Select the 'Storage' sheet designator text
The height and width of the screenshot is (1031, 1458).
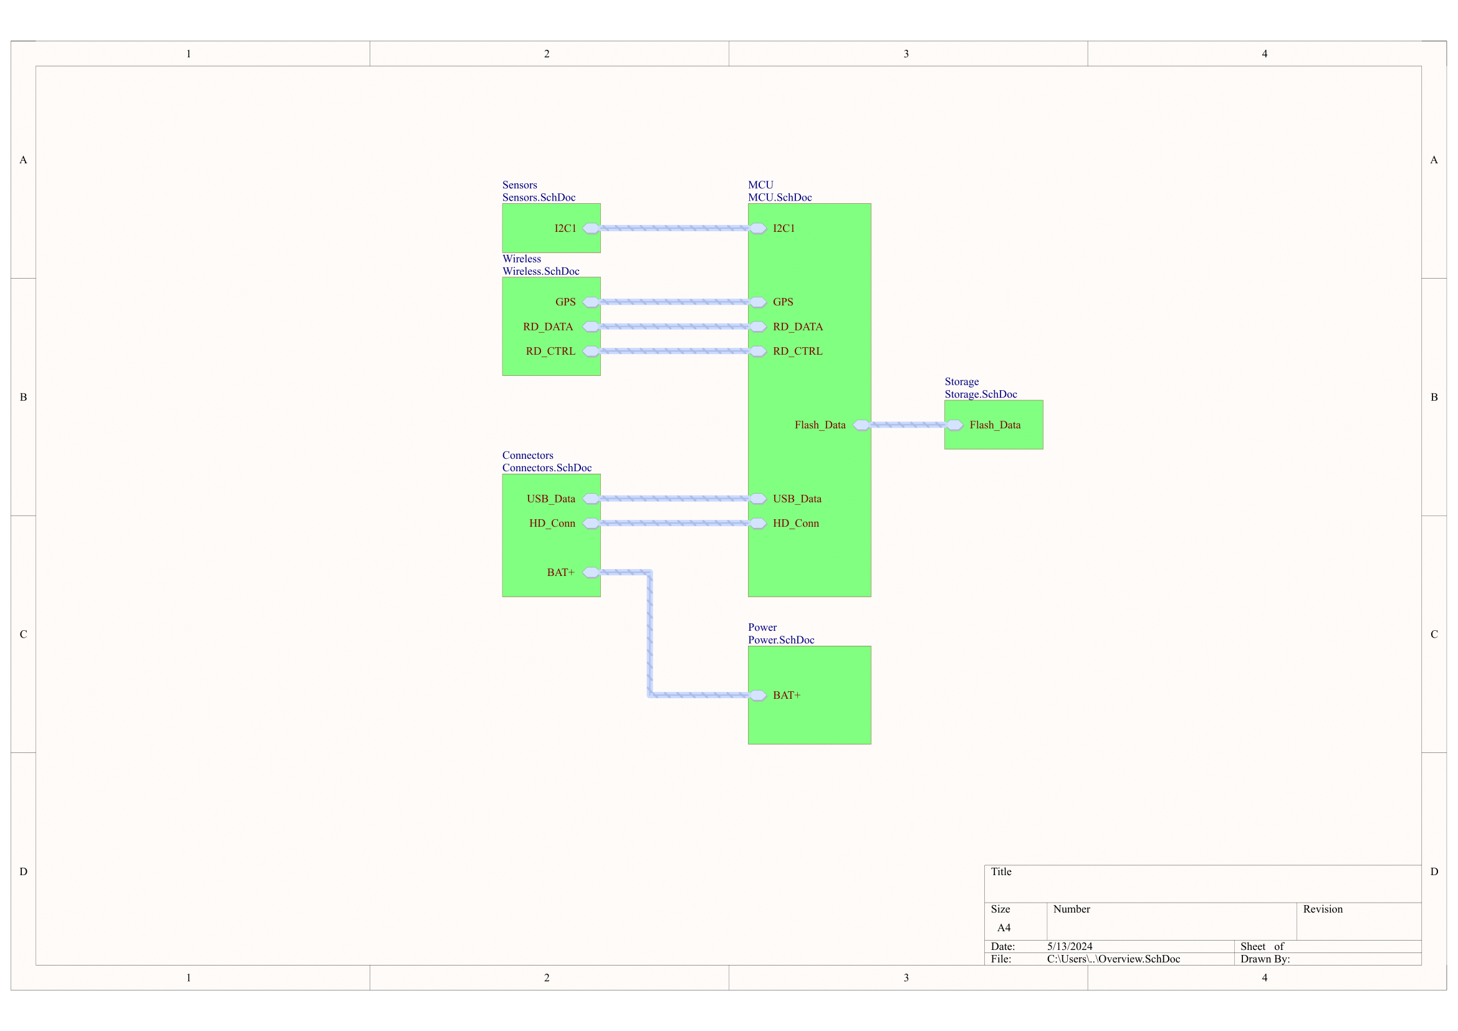pos(961,381)
